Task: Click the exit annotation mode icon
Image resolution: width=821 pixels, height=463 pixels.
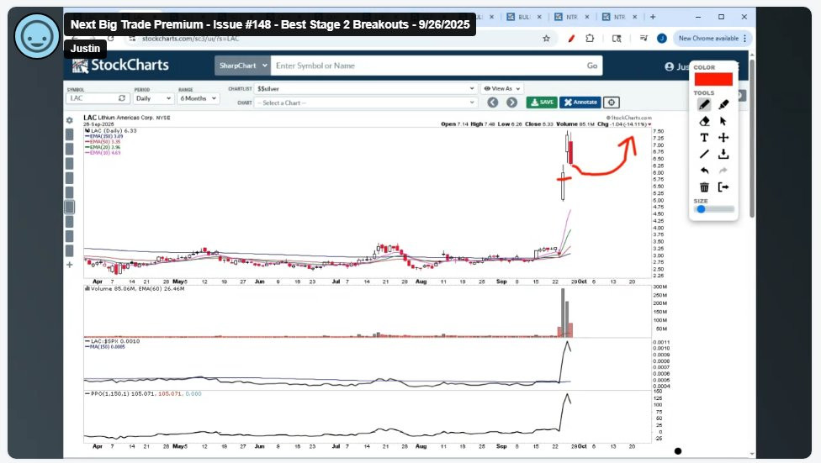Action: (x=723, y=187)
